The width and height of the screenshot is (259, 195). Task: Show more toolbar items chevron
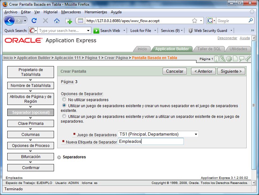(252, 30)
